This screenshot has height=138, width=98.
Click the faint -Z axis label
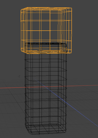coord(19,77)
